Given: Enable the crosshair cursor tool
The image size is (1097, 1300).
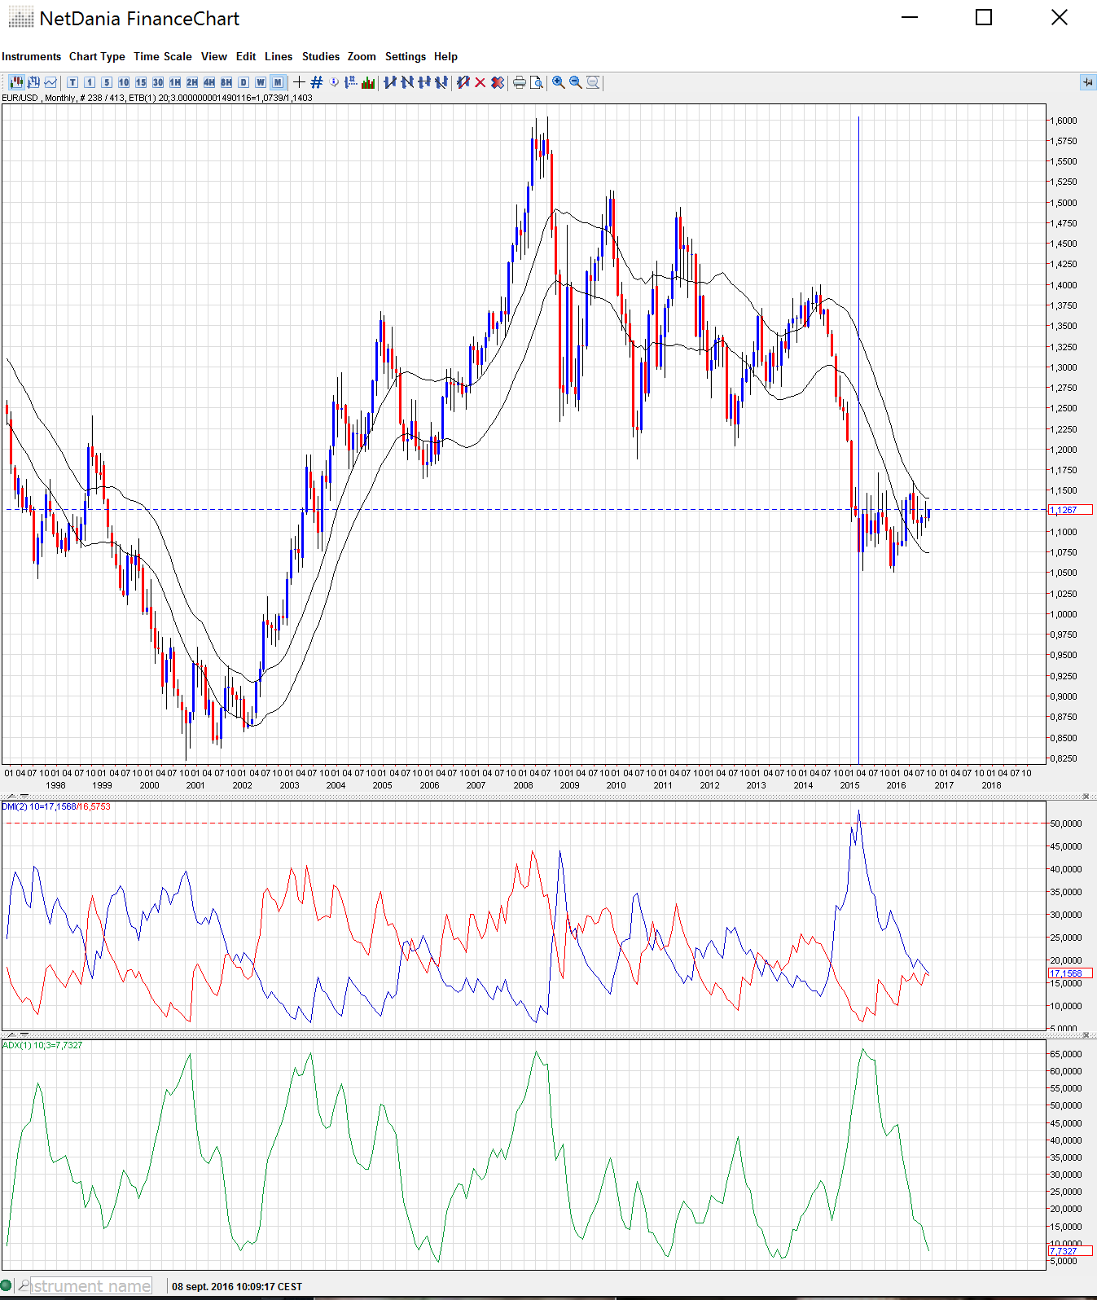Looking at the screenshot, I should coord(299,82).
